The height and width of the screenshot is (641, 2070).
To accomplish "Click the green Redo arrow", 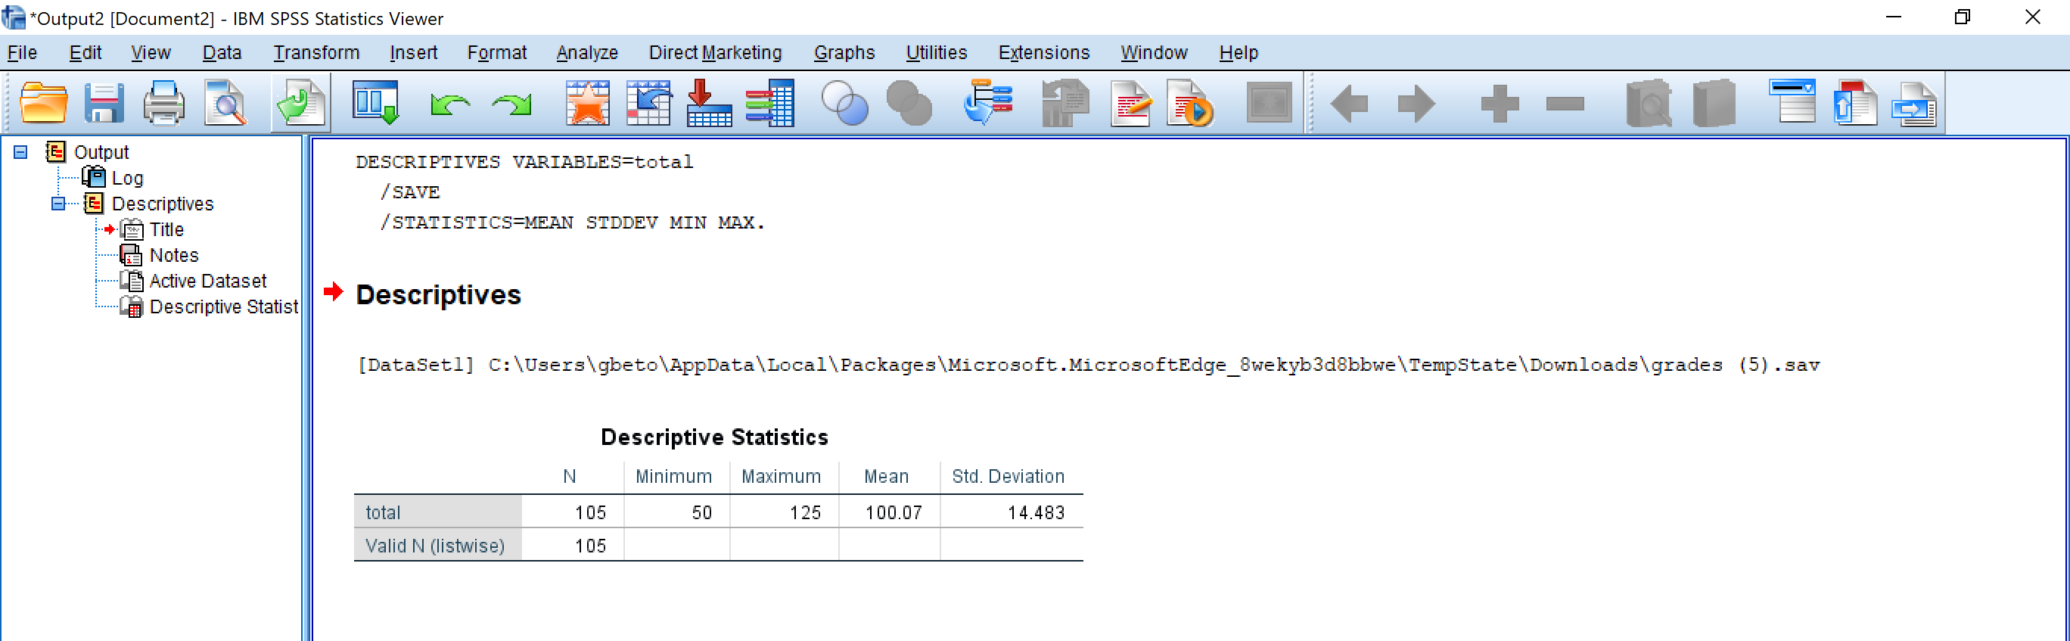I will tap(512, 104).
